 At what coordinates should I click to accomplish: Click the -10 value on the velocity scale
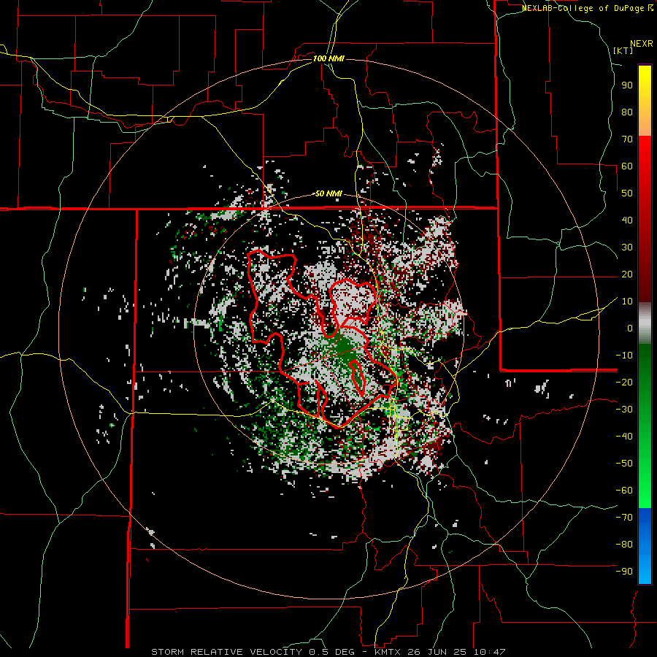[624, 356]
